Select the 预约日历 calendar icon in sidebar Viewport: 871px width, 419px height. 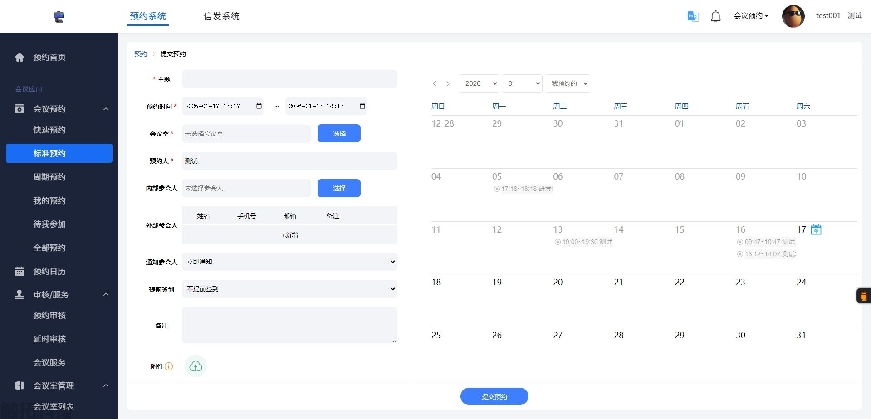[19, 271]
